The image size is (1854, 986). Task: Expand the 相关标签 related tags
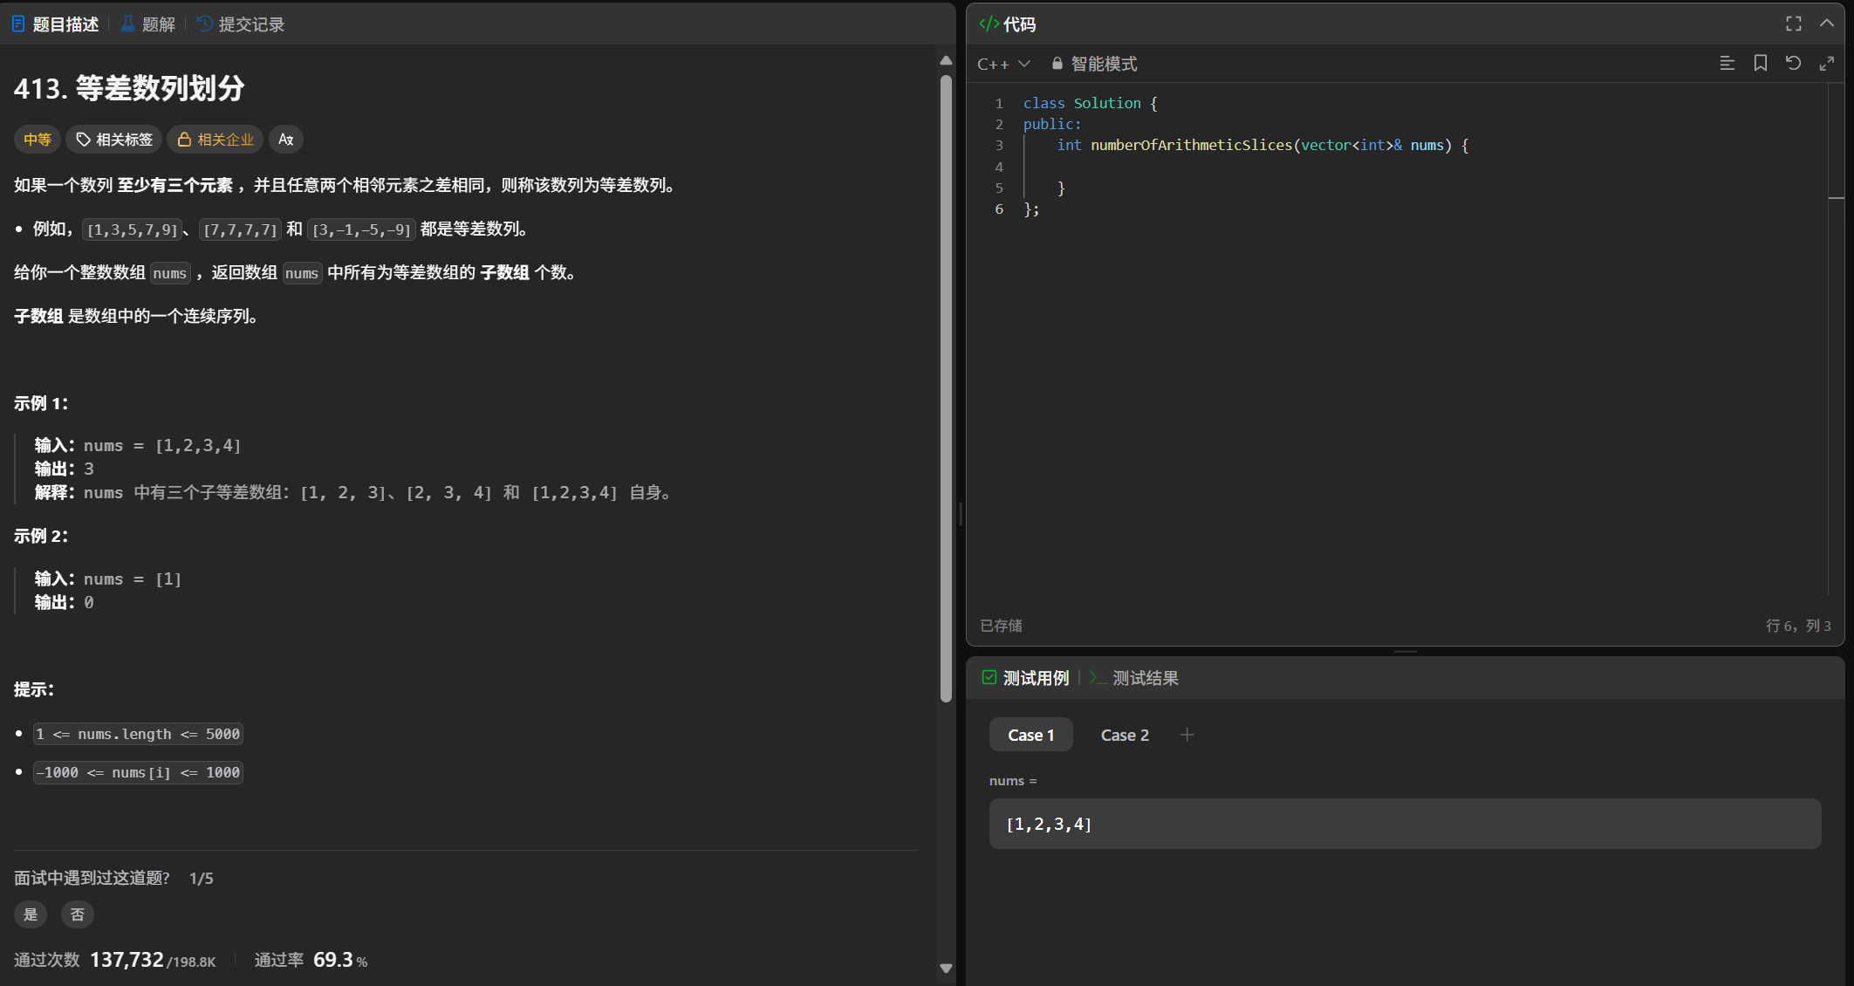[x=114, y=140]
